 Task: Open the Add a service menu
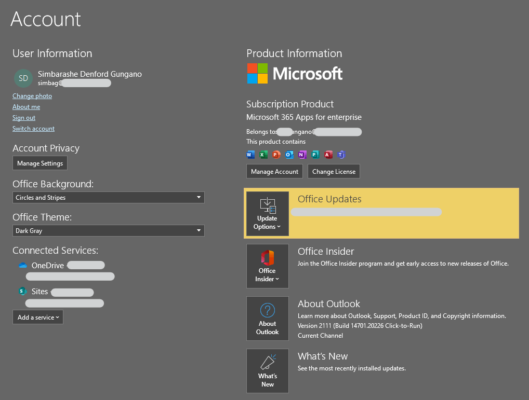pyautogui.click(x=38, y=317)
